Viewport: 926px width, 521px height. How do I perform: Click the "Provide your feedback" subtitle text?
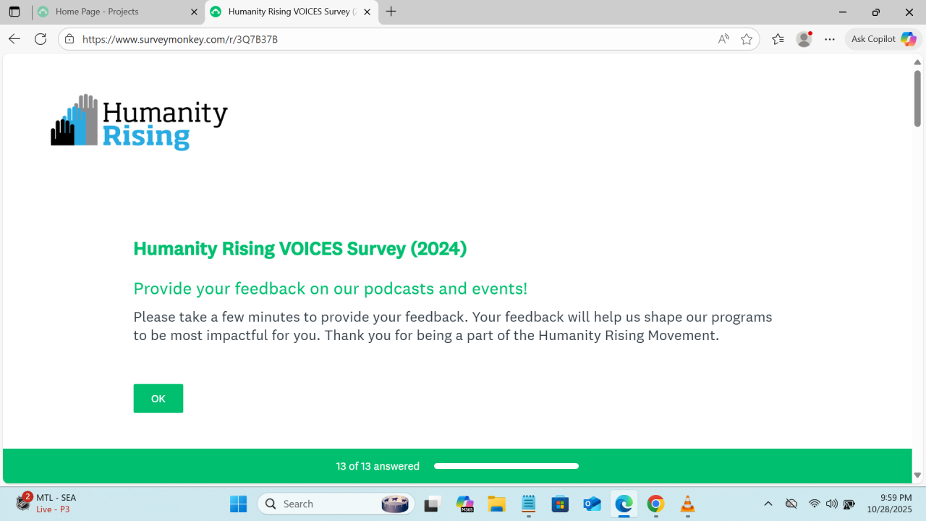point(331,289)
